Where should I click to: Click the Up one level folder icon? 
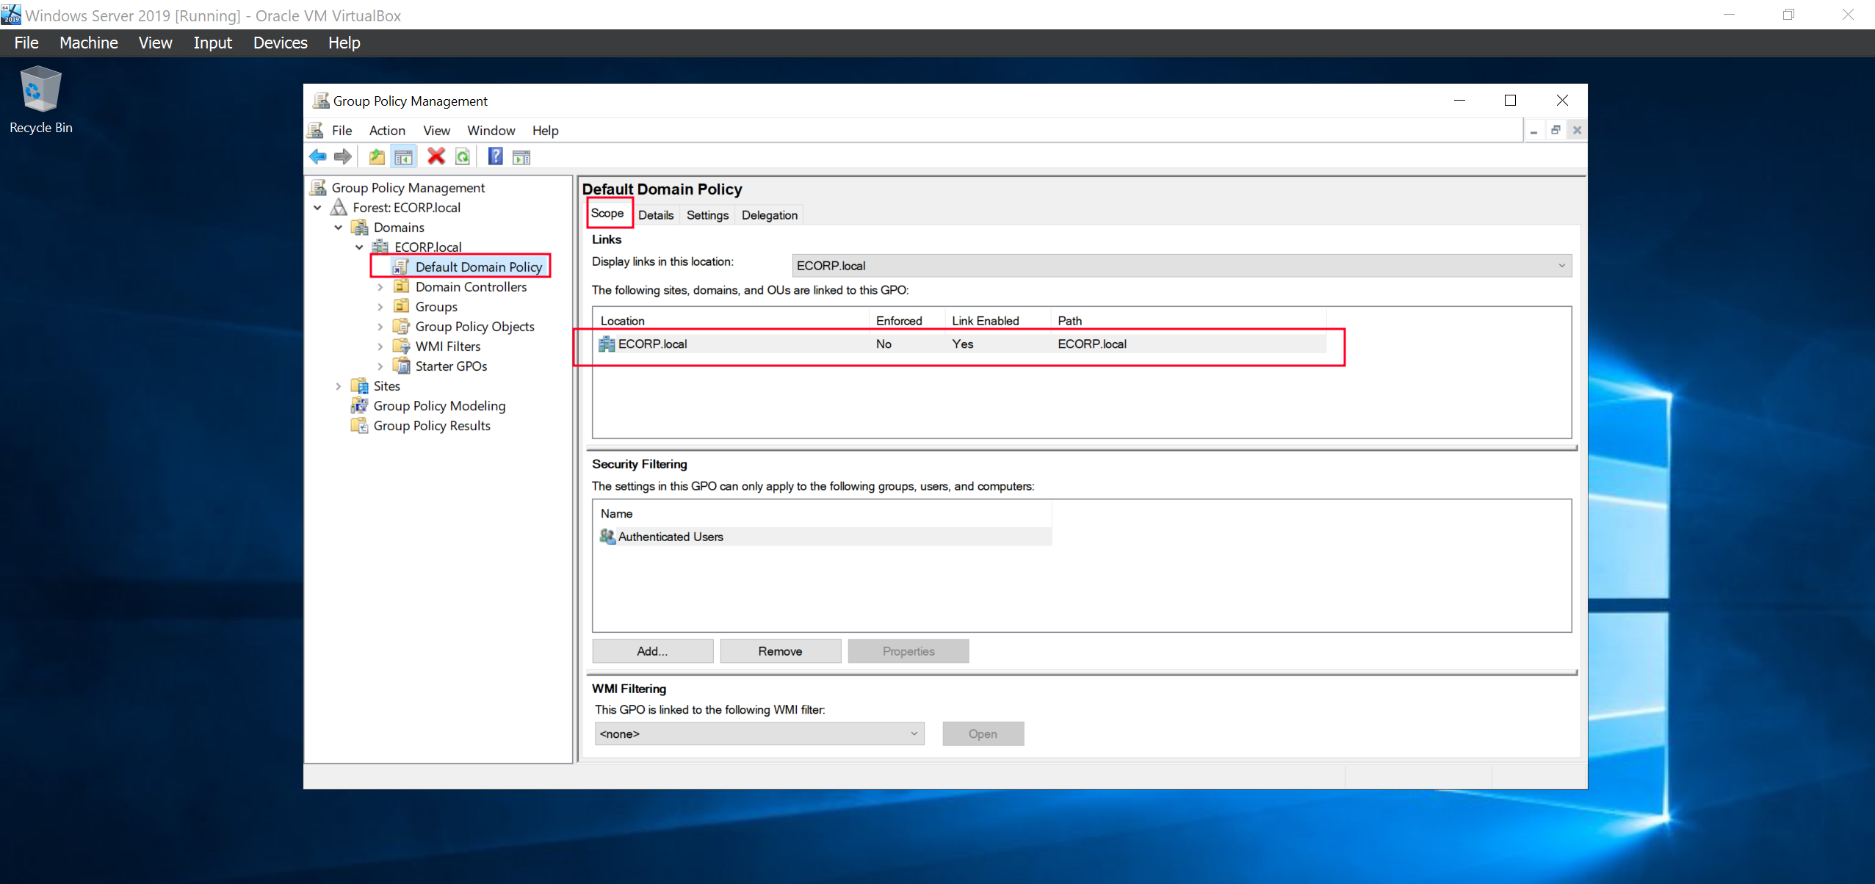(377, 156)
